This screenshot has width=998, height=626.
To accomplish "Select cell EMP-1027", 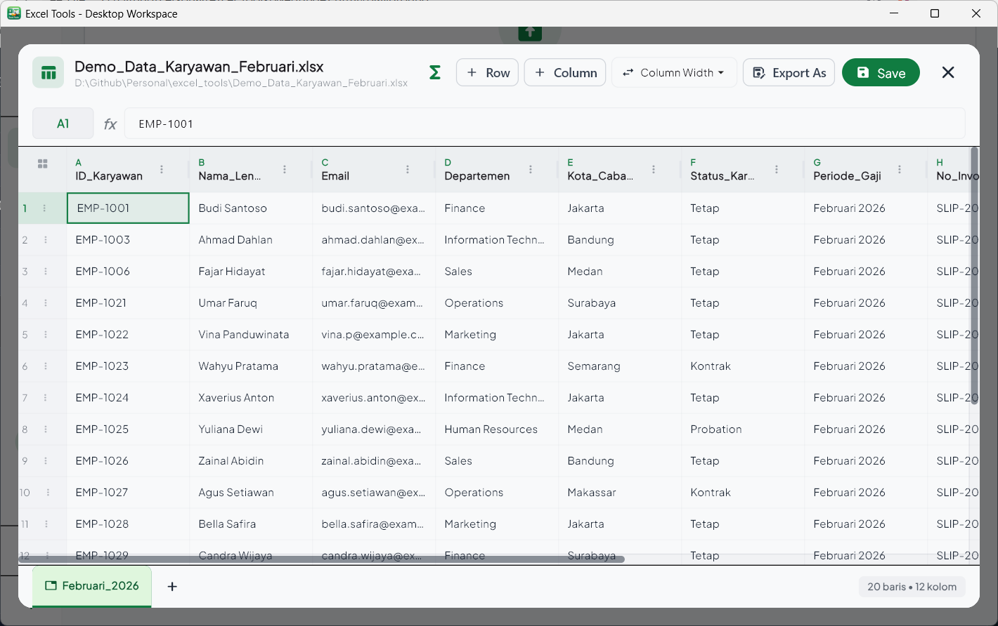I will (x=128, y=493).
